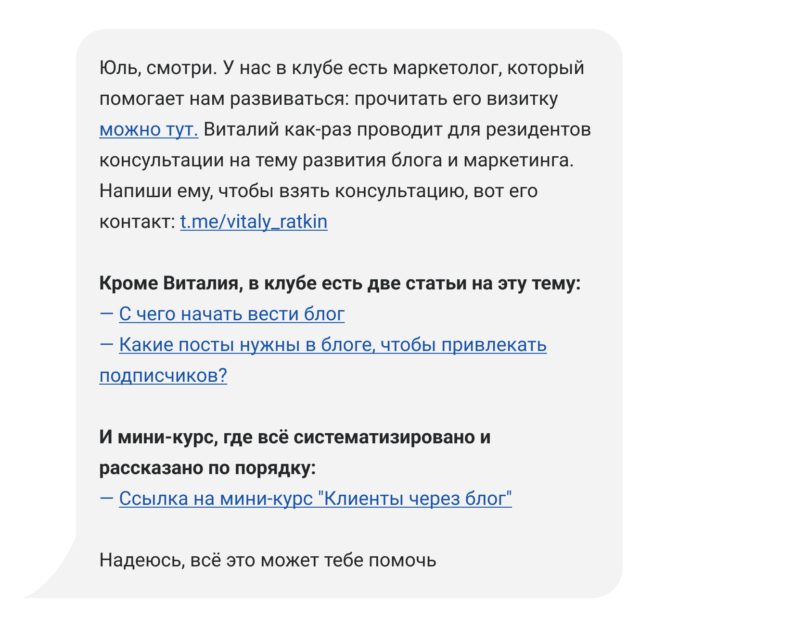This screenshot has height=627, width=794.
Task: Open the t.me/vitaly_ratkin Telegram contact link
Action: tap(254, 222)
